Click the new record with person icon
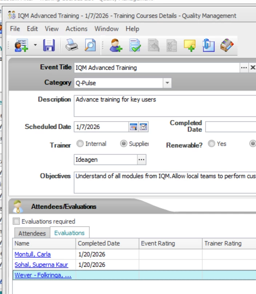Image resolution: width=256 pixels, height=294 pixels. (21, 45)
